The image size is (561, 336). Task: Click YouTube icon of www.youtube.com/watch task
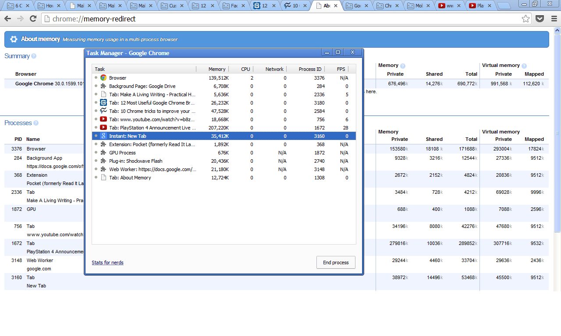tap(103, 119)
